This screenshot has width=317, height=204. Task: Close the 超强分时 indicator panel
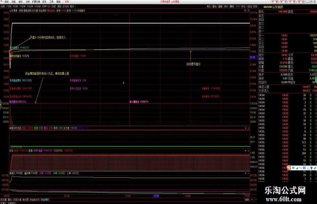pyautogui.click(x=249, y=128)
